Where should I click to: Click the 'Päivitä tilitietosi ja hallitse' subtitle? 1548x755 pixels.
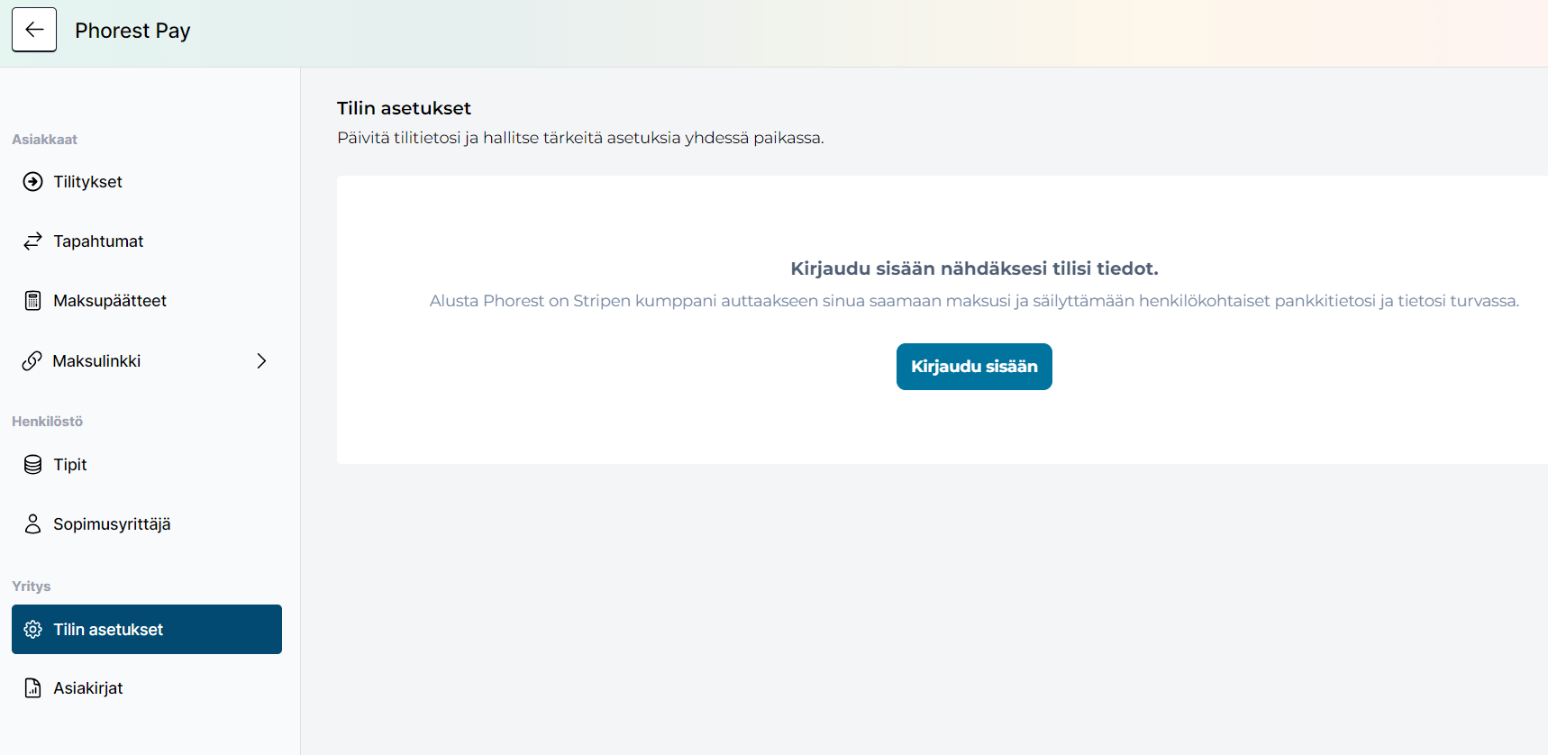[x=580, y=138]
